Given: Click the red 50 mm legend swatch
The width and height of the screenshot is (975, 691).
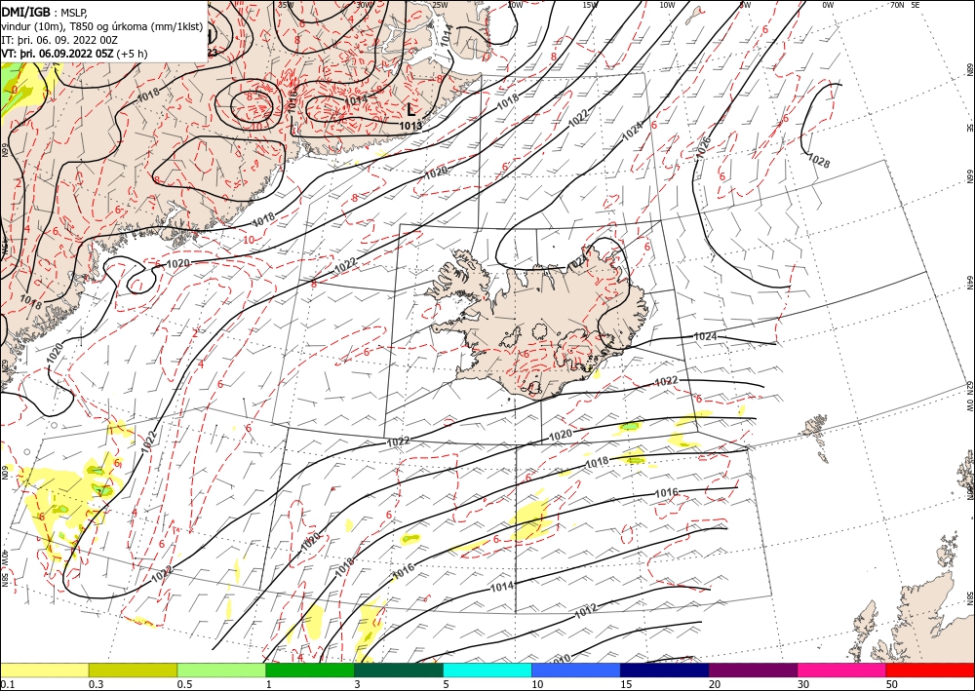Looking at the screenshot, I should tap(930, 670).
